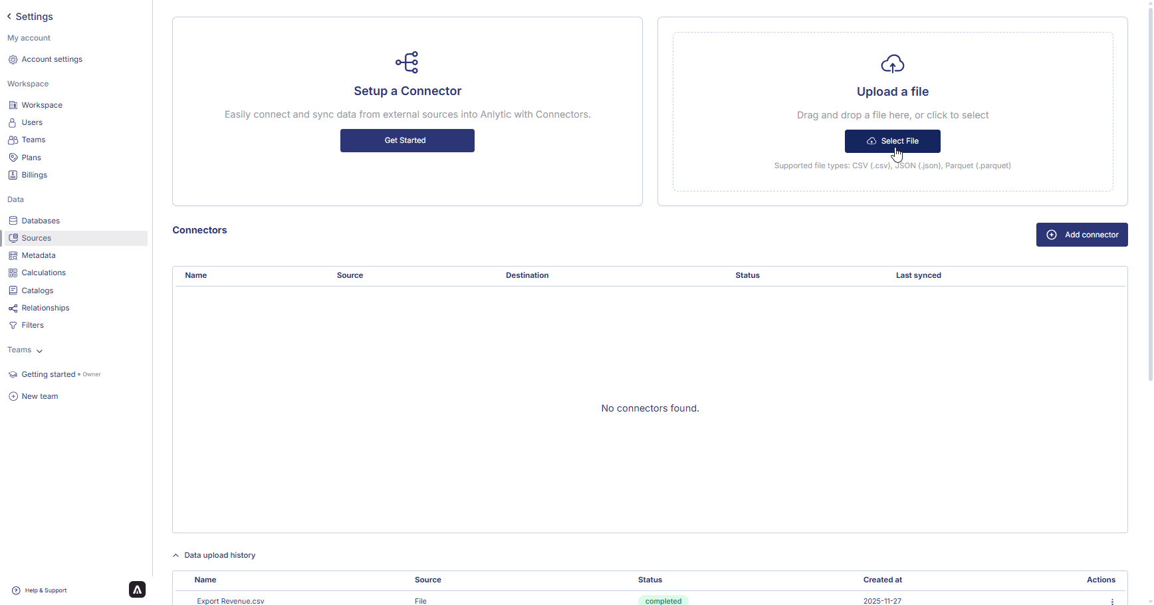Click the Databases icon in sidebar

pos(13,221)
